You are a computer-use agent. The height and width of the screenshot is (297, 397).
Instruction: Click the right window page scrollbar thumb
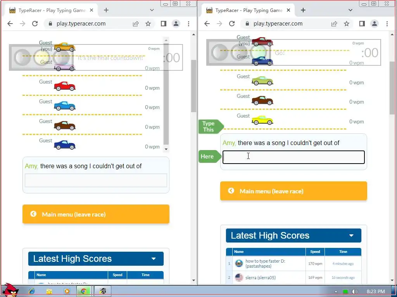(x=392, y=88)
